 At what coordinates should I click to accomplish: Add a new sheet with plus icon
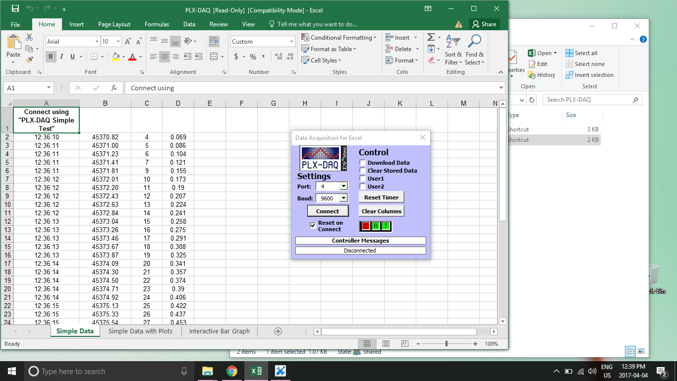[278, 331]
